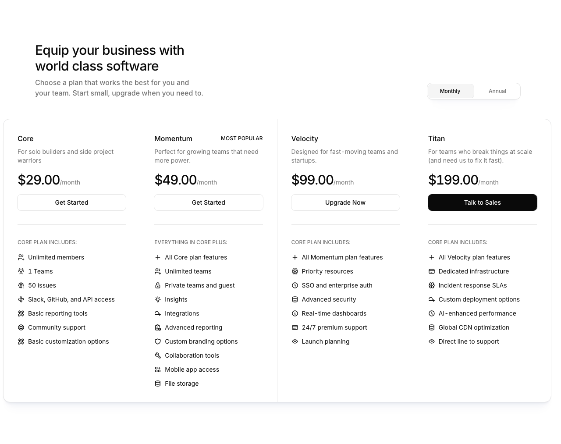Select the card icon next to 24/7 premium support
The height and width of the screenshot is (444, 561).
point(295,327)
